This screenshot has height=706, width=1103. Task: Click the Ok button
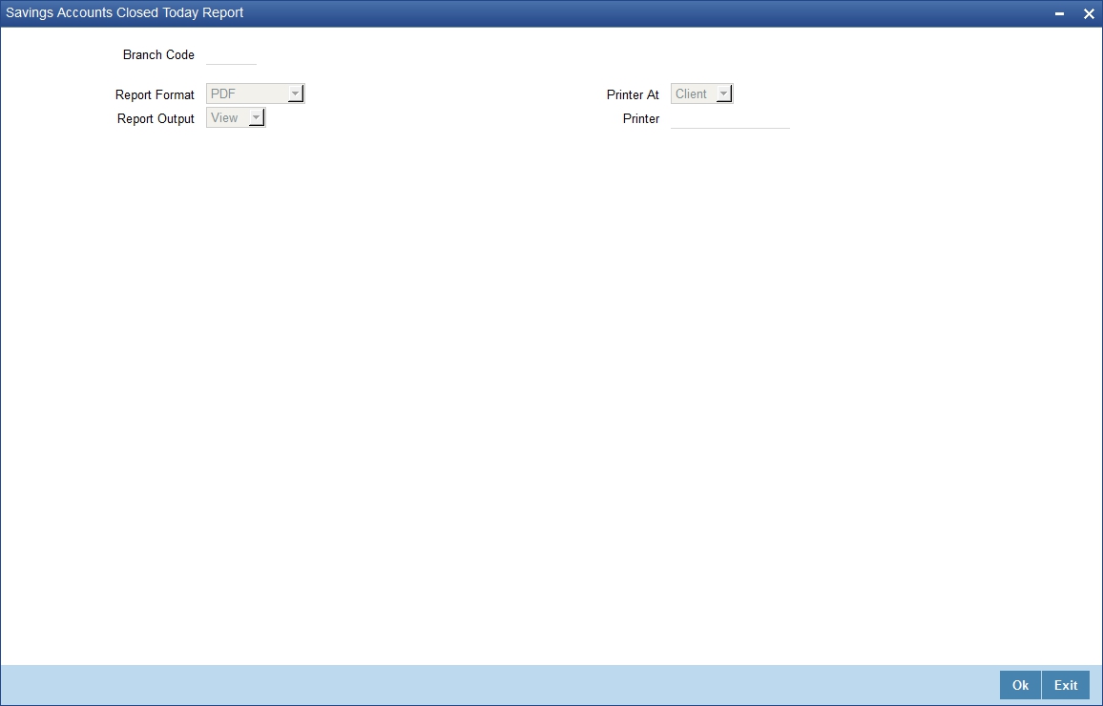1020,685
